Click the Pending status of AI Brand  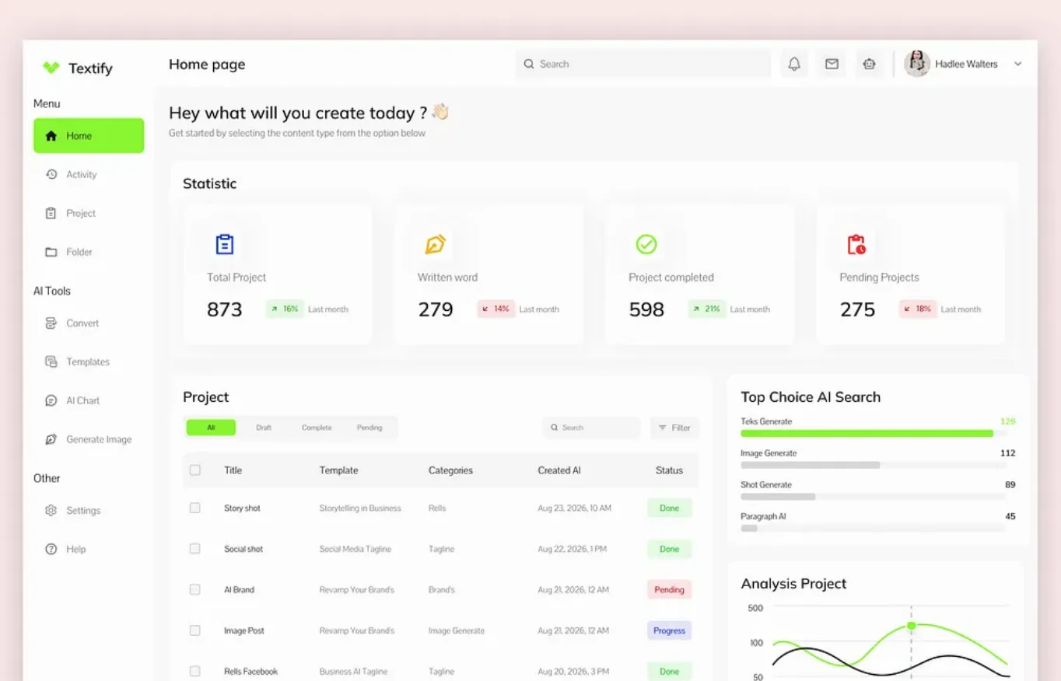click(x=670, y=589)
